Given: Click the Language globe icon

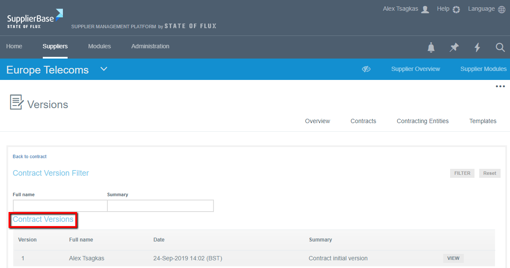Looking at the screenshot, I should click(x=502, y=9).
